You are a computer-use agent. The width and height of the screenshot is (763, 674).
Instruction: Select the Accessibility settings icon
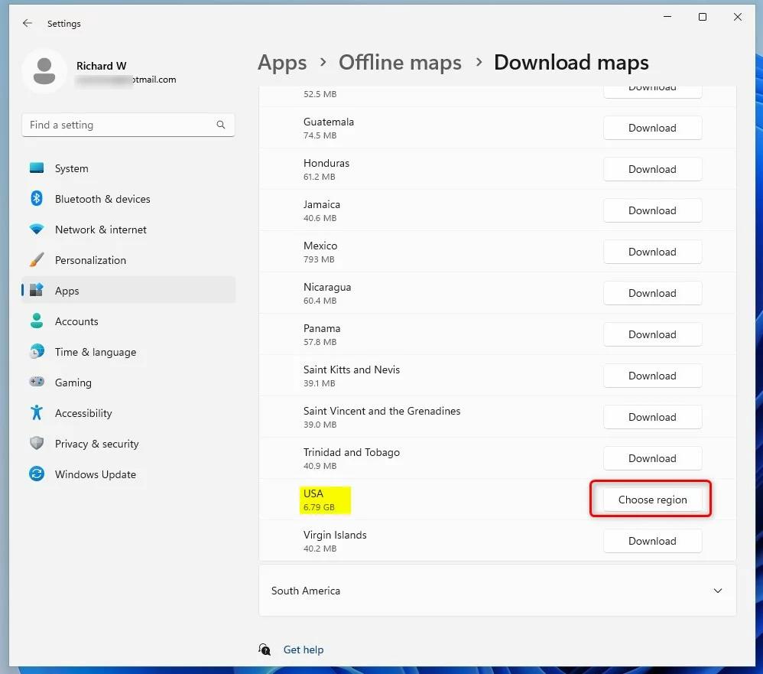tap(37, 413)
